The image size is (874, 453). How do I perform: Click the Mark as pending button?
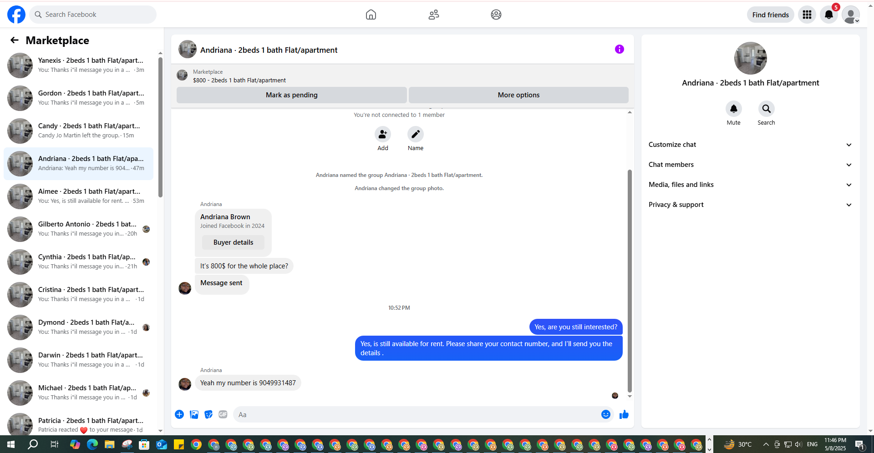[x=292, y=95]
